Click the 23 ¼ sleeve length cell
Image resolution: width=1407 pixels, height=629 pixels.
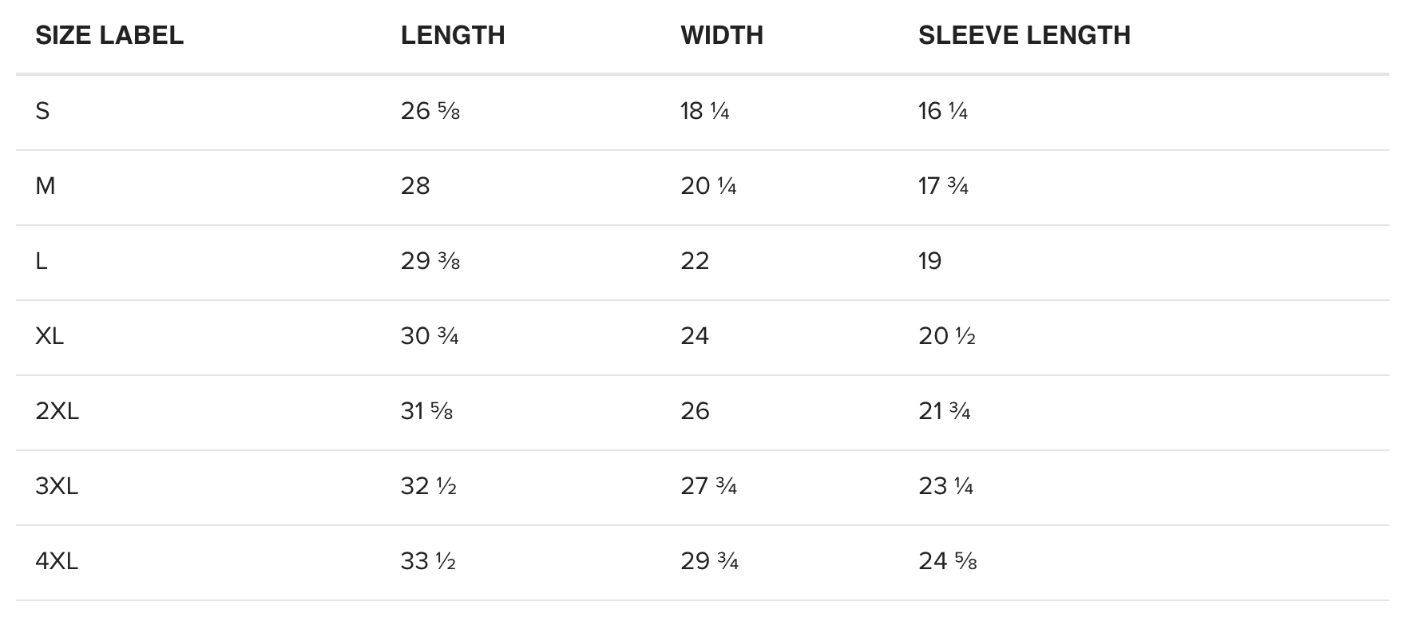pos(946,486)
